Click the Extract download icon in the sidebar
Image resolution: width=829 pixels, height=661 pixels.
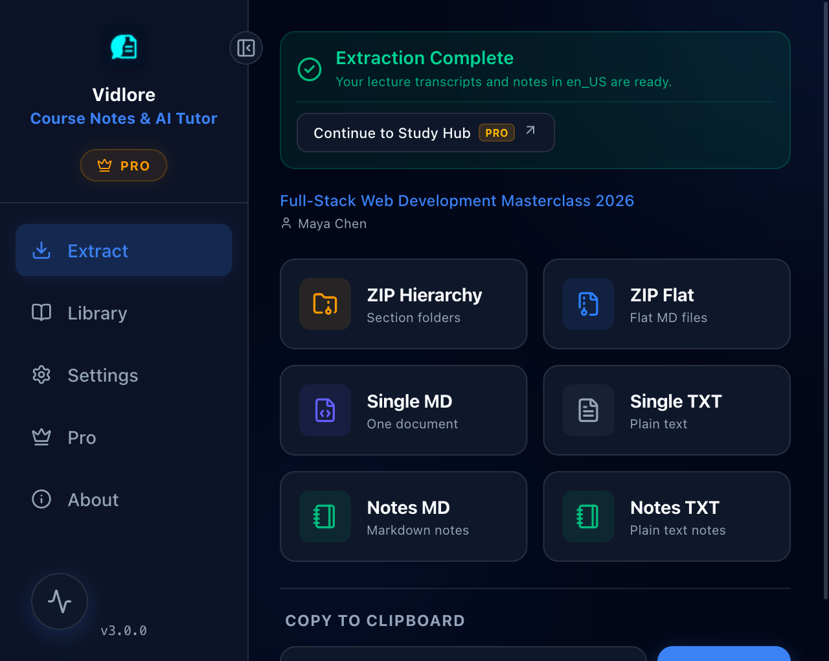(x=41, y=250)
